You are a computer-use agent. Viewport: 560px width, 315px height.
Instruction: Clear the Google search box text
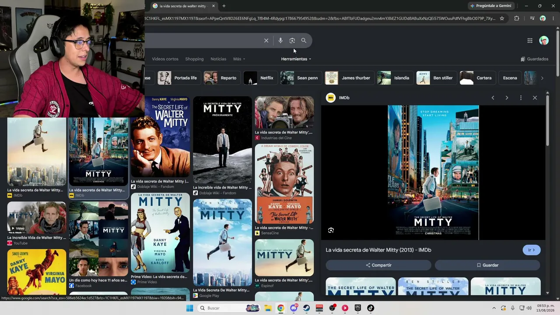pos(266,41)
